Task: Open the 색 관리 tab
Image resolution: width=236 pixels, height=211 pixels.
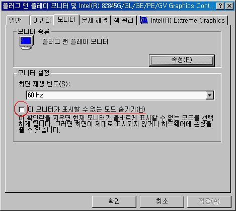Action: (124, 20)
